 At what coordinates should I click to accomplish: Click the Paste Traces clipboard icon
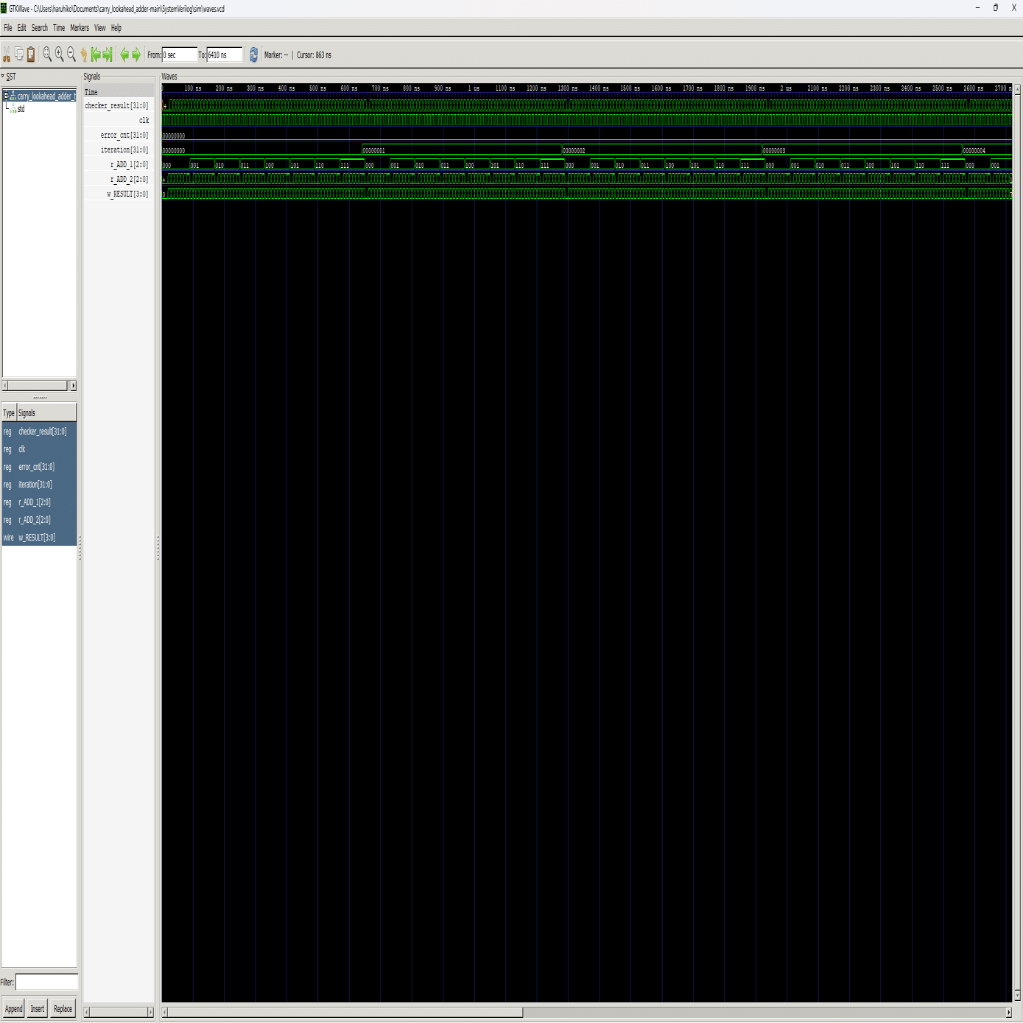tap(31, 54)
